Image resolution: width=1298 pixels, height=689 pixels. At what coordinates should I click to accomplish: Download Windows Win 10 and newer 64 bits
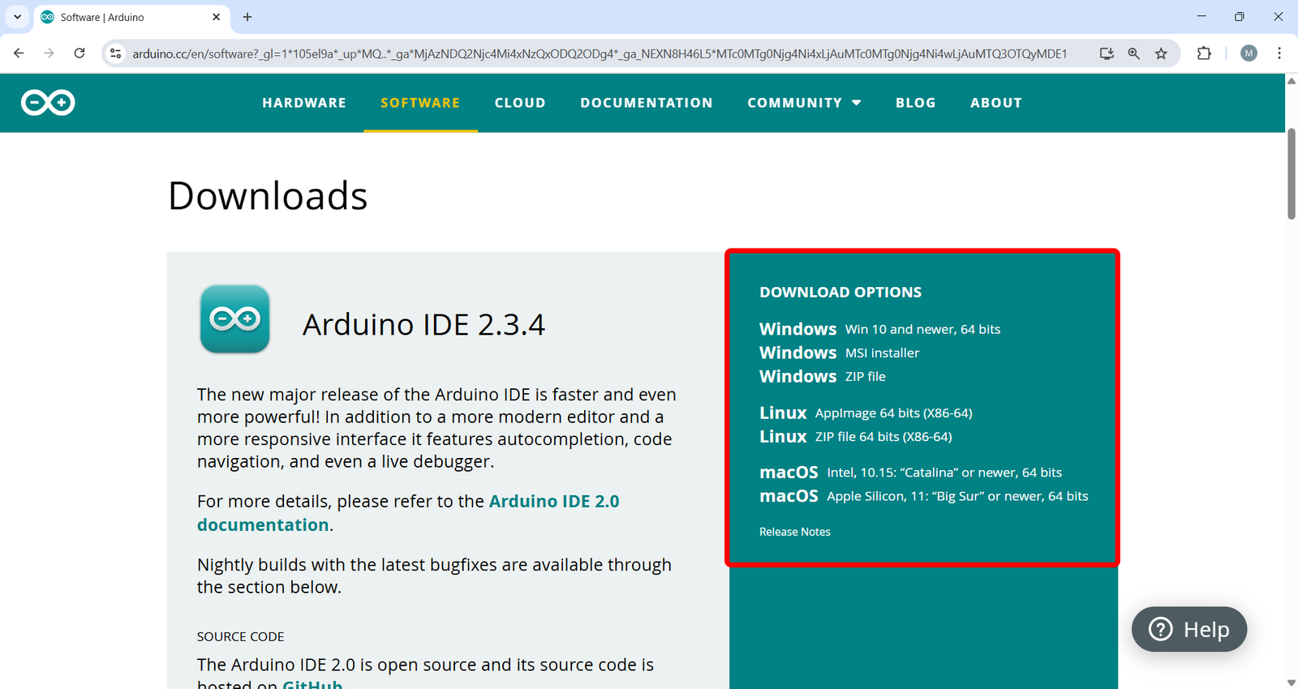880,329
